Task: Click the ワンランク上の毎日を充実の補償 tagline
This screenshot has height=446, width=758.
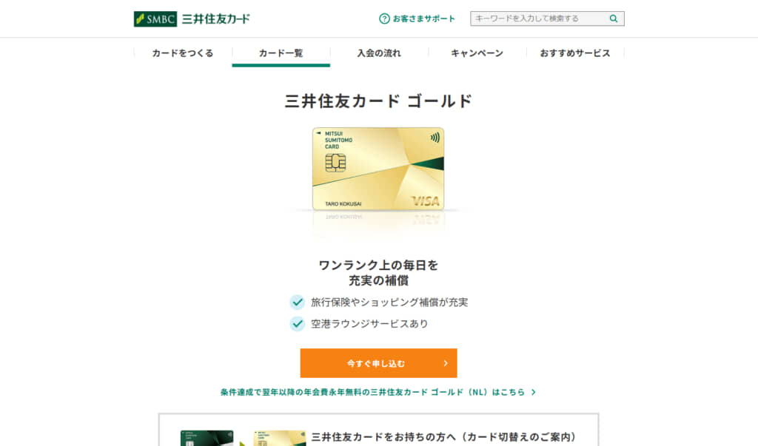Action: pyautogui.click(x=378, y=272)
